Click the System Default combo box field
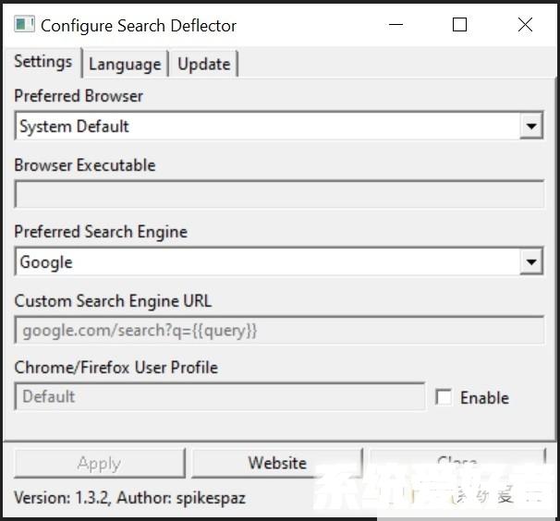 click(x=266, y=127)
